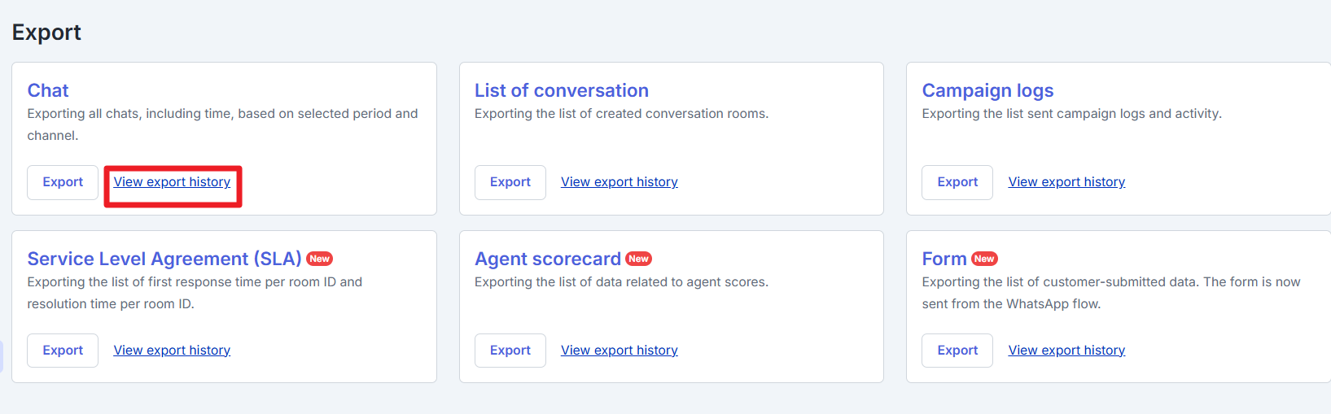View export history for SLA card
The height and width of the screenshot is (414, 1331).
pyautogui.click(x=172, y=351)
